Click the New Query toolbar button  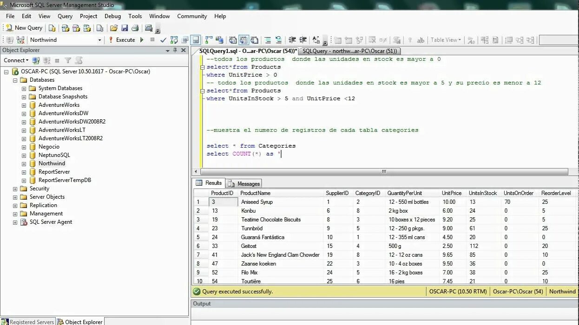[24, 28]
